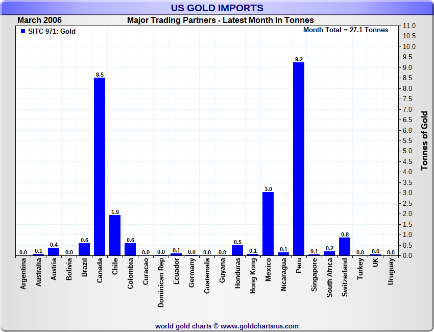
Task: Open the www.goldchartsrus.com footer link
Action: click(x=259, y=326)
